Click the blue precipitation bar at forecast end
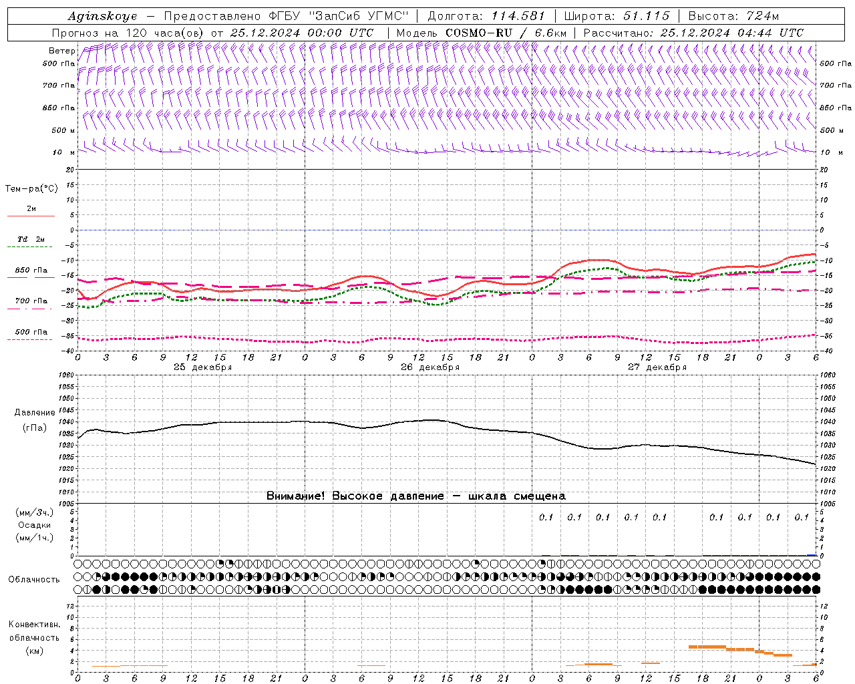This screenshot has height=684, width=855. [x=812, y=554]
